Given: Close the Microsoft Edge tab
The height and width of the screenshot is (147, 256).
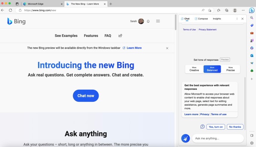Looking at the screenshot, I should tap(61, 4).
